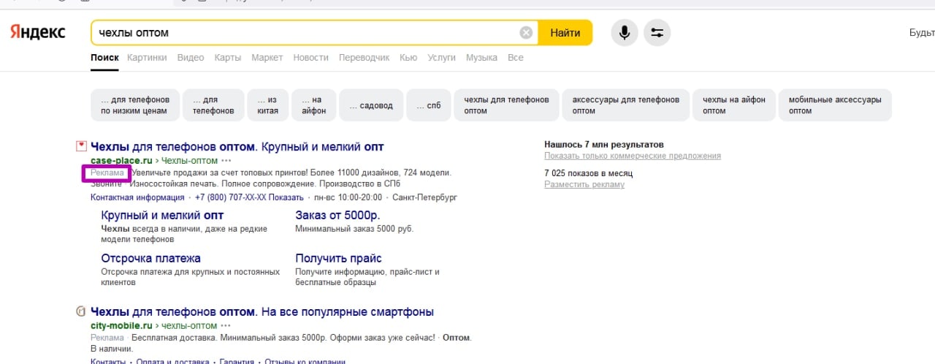Click the Санкт-Петербург location text
This screenshot has width=935, height=364.
click(x=424, y=197)
